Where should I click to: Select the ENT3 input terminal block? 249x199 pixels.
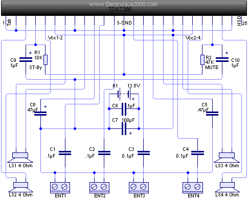pyautogui.click(x=139, y=187)
